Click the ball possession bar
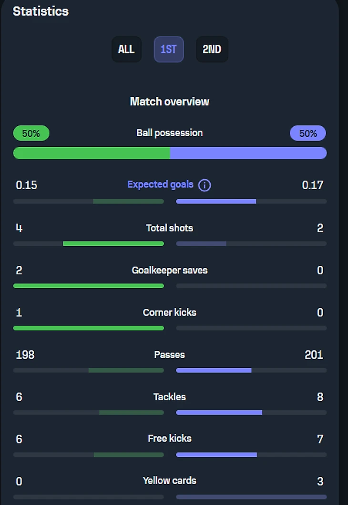348x505 pixels. [170, 153]
